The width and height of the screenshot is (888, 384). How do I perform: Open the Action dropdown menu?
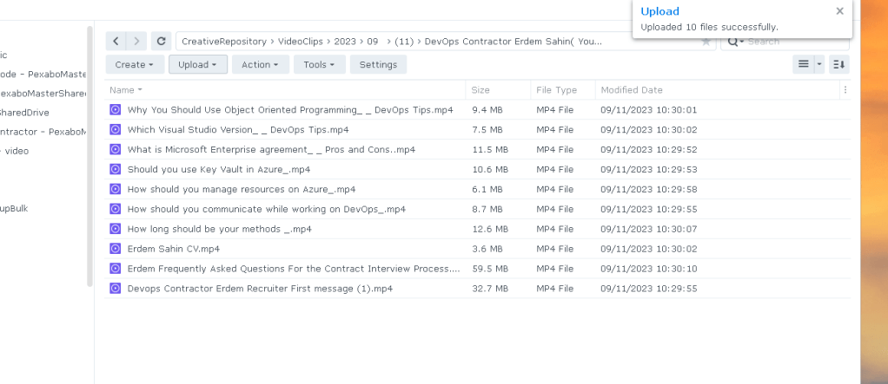click(x=260, y=64)
